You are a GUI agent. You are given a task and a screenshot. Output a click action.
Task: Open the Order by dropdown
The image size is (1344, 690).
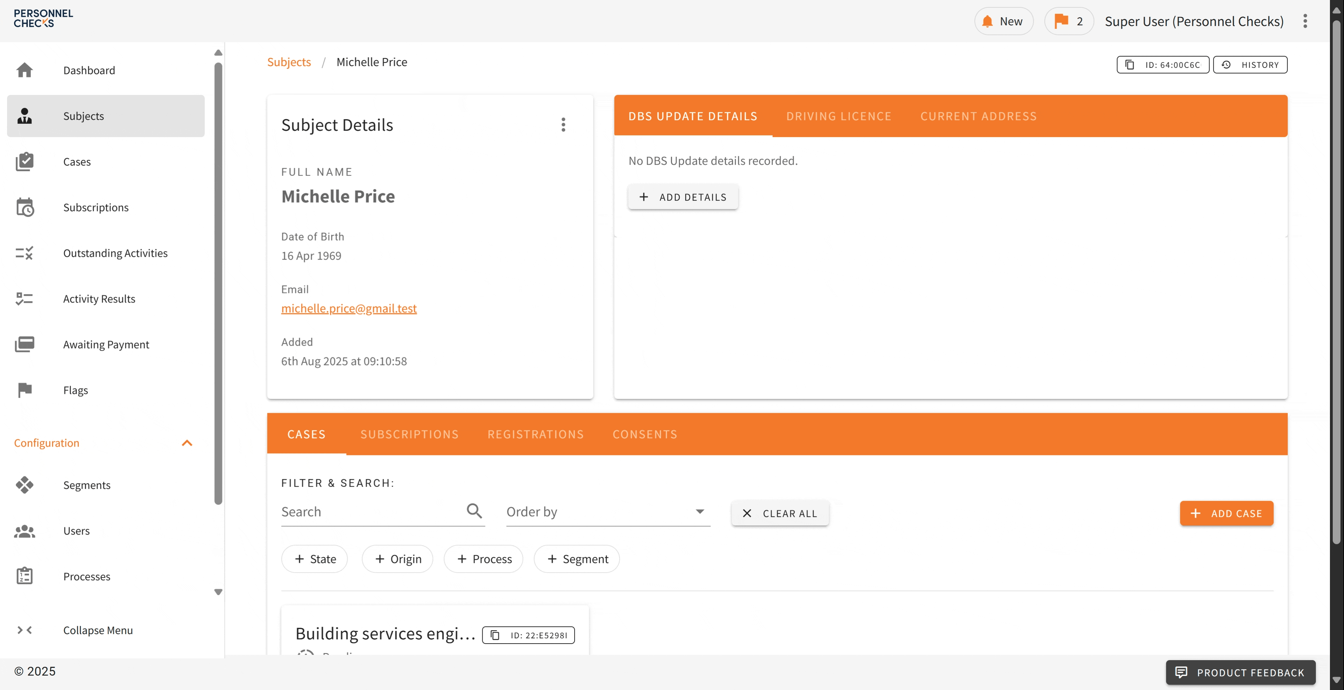click(x=608, y=512)
